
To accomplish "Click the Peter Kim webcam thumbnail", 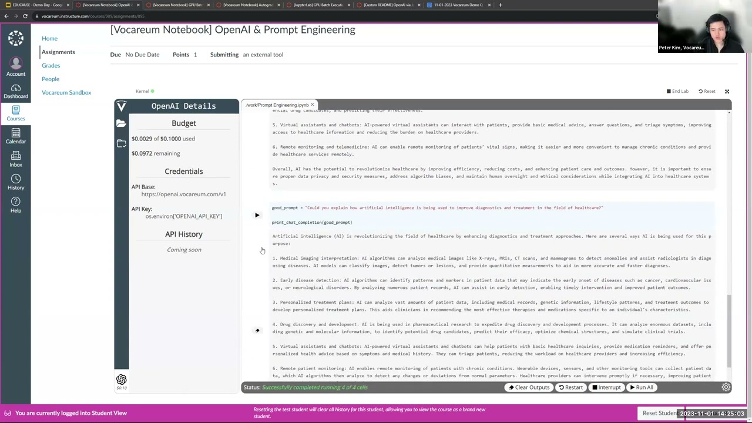I will coord(704,26).
